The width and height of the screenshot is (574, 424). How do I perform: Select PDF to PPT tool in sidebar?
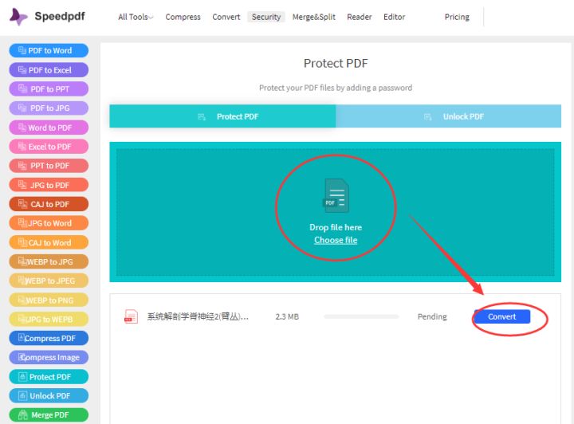[49, 89]
